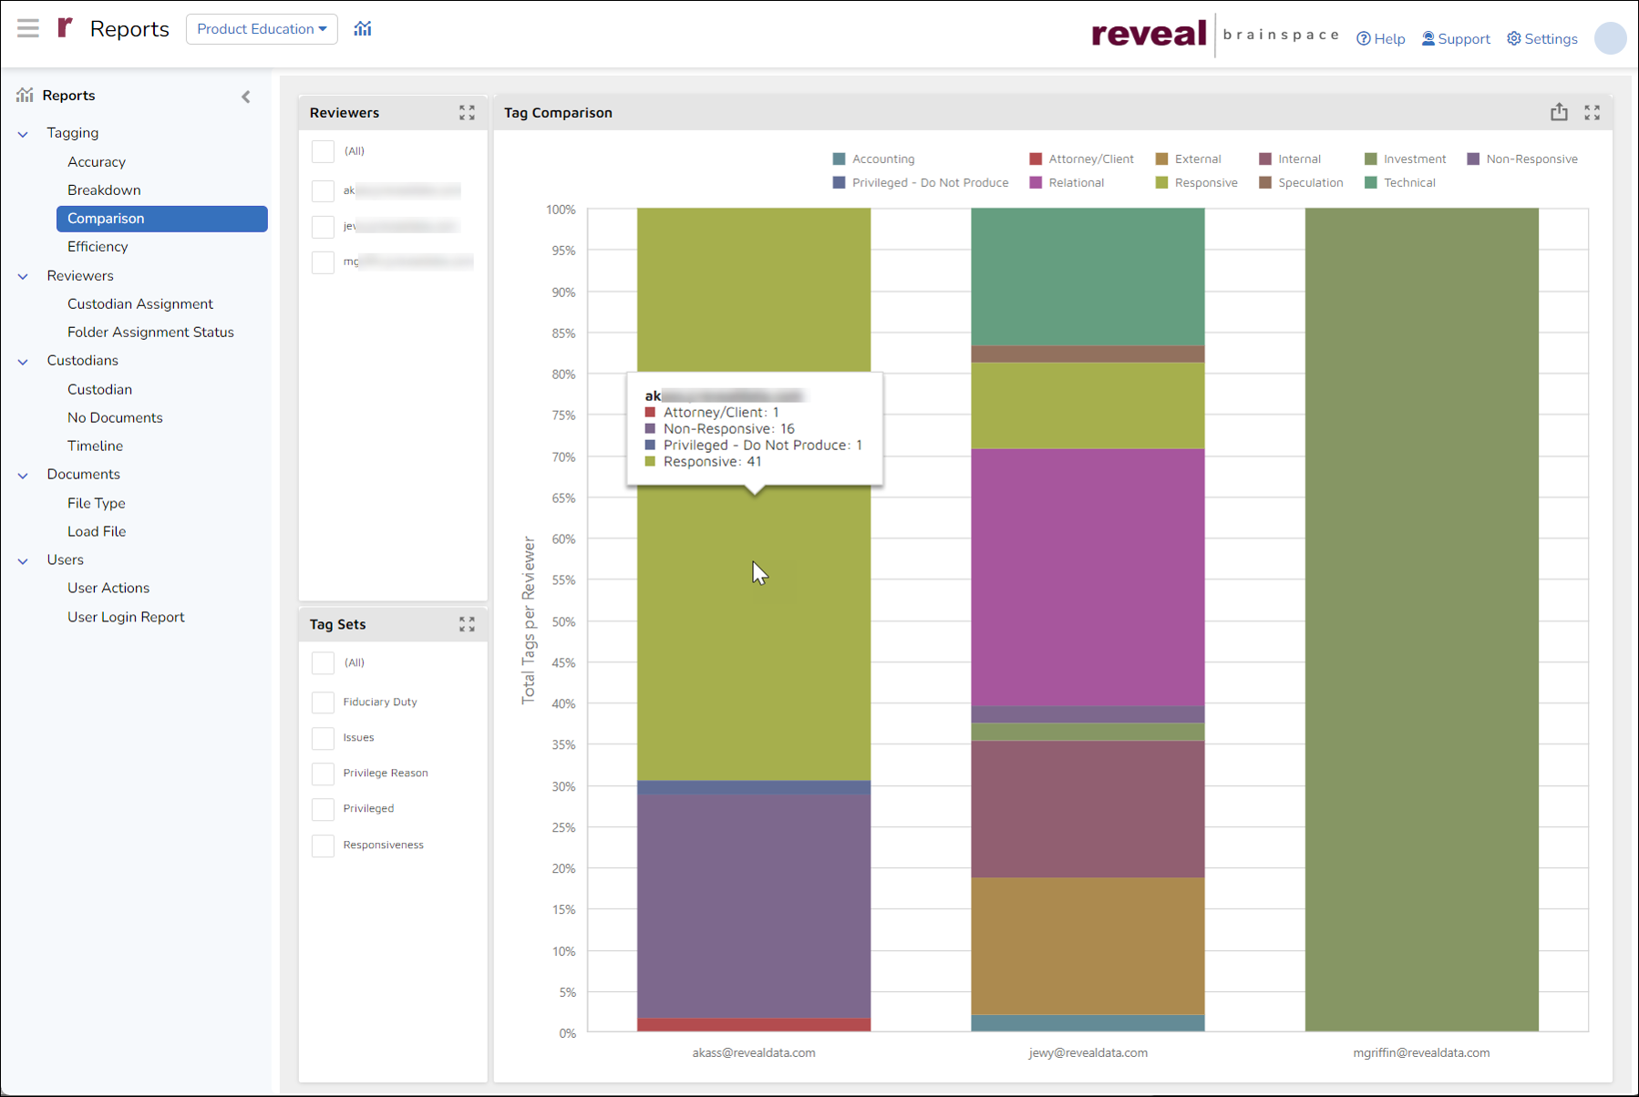Screen dimensions: 1639x1097
Task: Maximize the Tag Comparison panel
Action: pos(1593,112)
